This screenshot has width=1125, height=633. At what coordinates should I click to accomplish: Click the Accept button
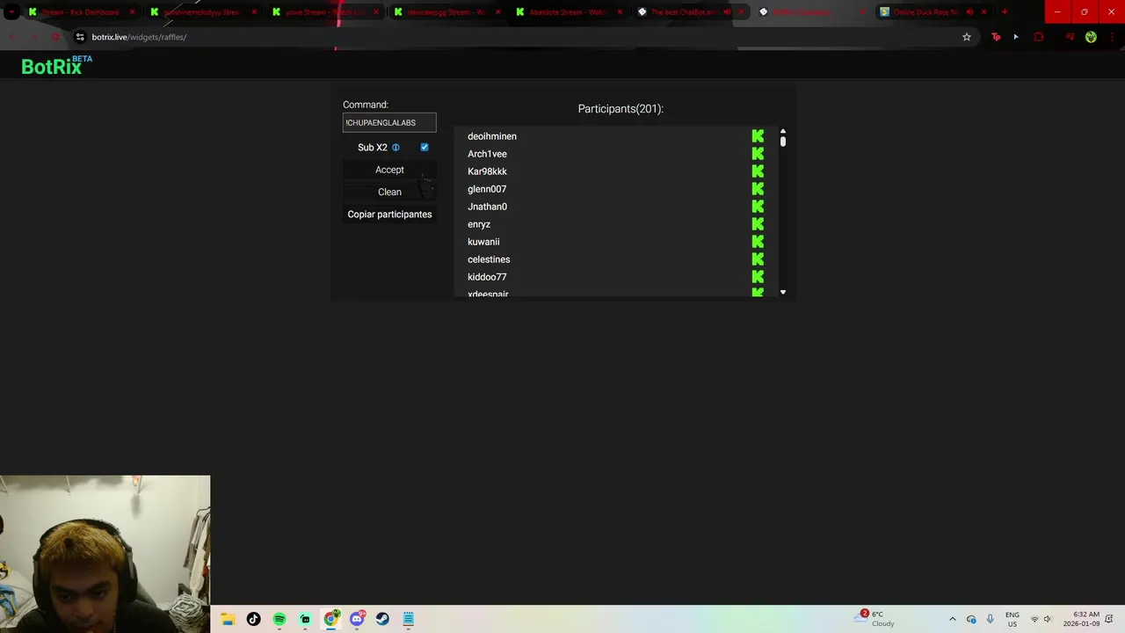[389, 170]
